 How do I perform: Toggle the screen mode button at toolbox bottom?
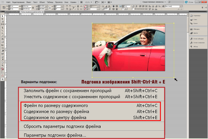[2, 79]
